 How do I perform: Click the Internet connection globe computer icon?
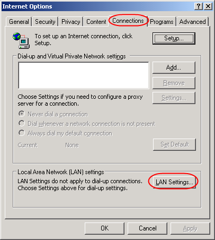[x=21, y=40]
